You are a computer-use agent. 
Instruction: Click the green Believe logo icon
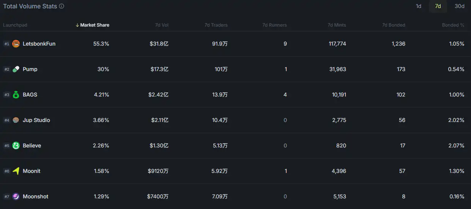click(x=16, y=146)
